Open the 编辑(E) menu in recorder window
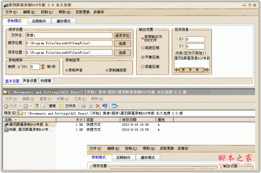 click(x=29, y=12)
